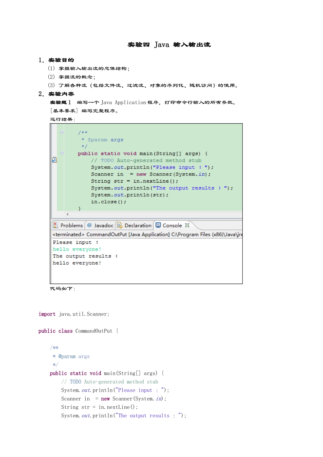Click the Console tab monitor icon

(158, 225)
